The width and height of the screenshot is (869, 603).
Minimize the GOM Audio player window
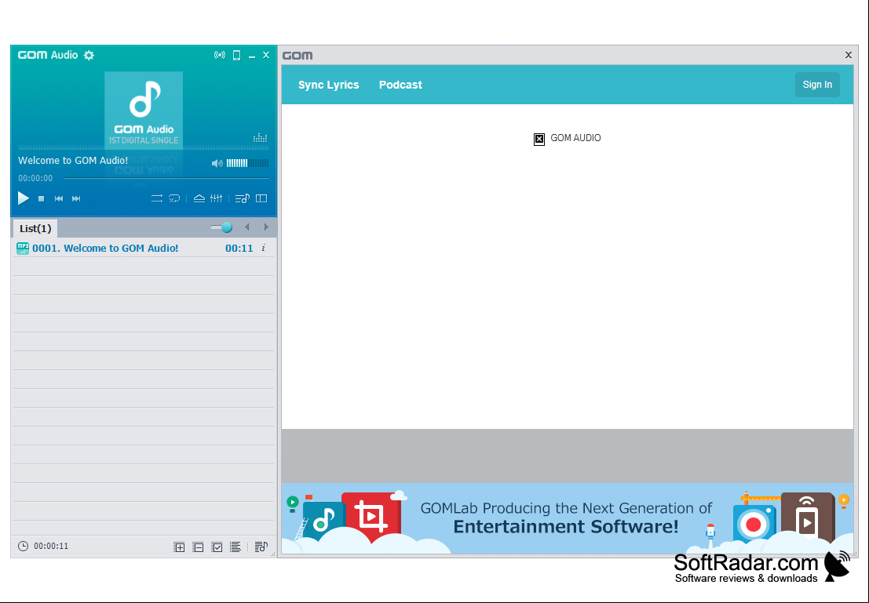click(x=252, y=56)
